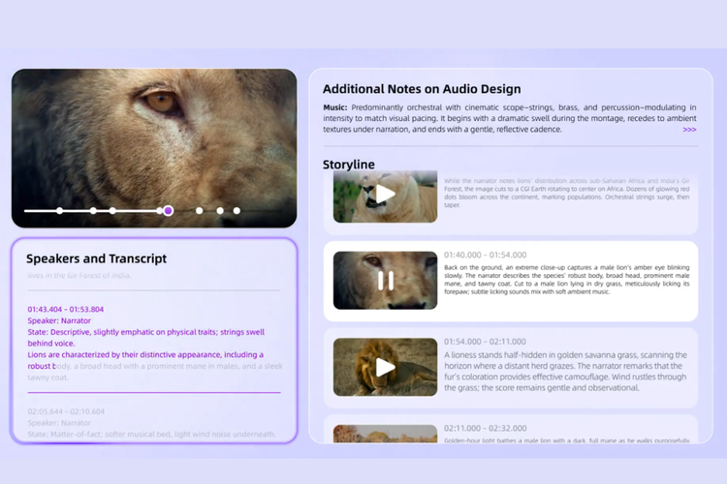Select the second-to-last chapter marker on the timeline

point(220,211)
